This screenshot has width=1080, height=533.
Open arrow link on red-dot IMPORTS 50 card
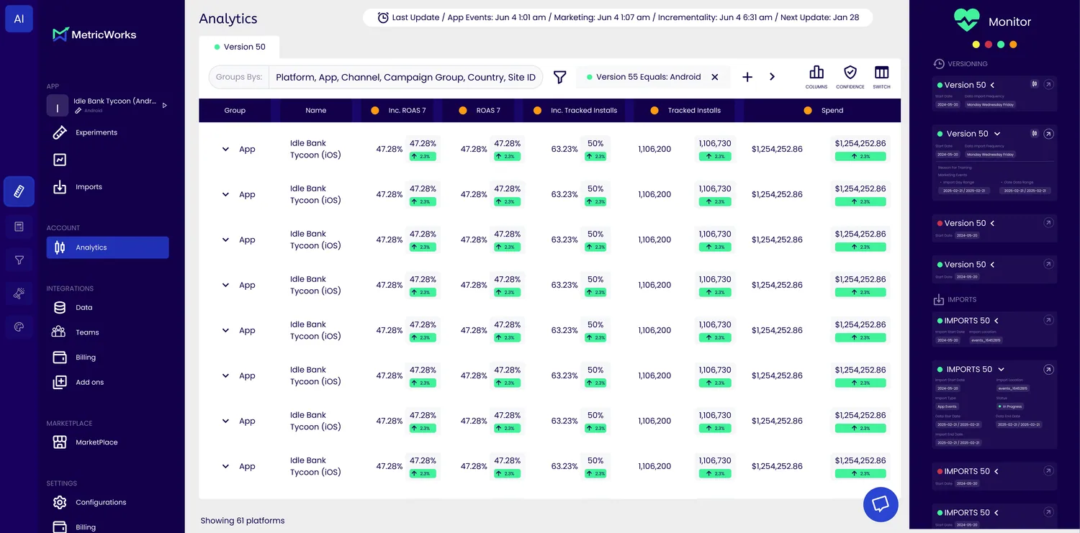(1049, 471)
